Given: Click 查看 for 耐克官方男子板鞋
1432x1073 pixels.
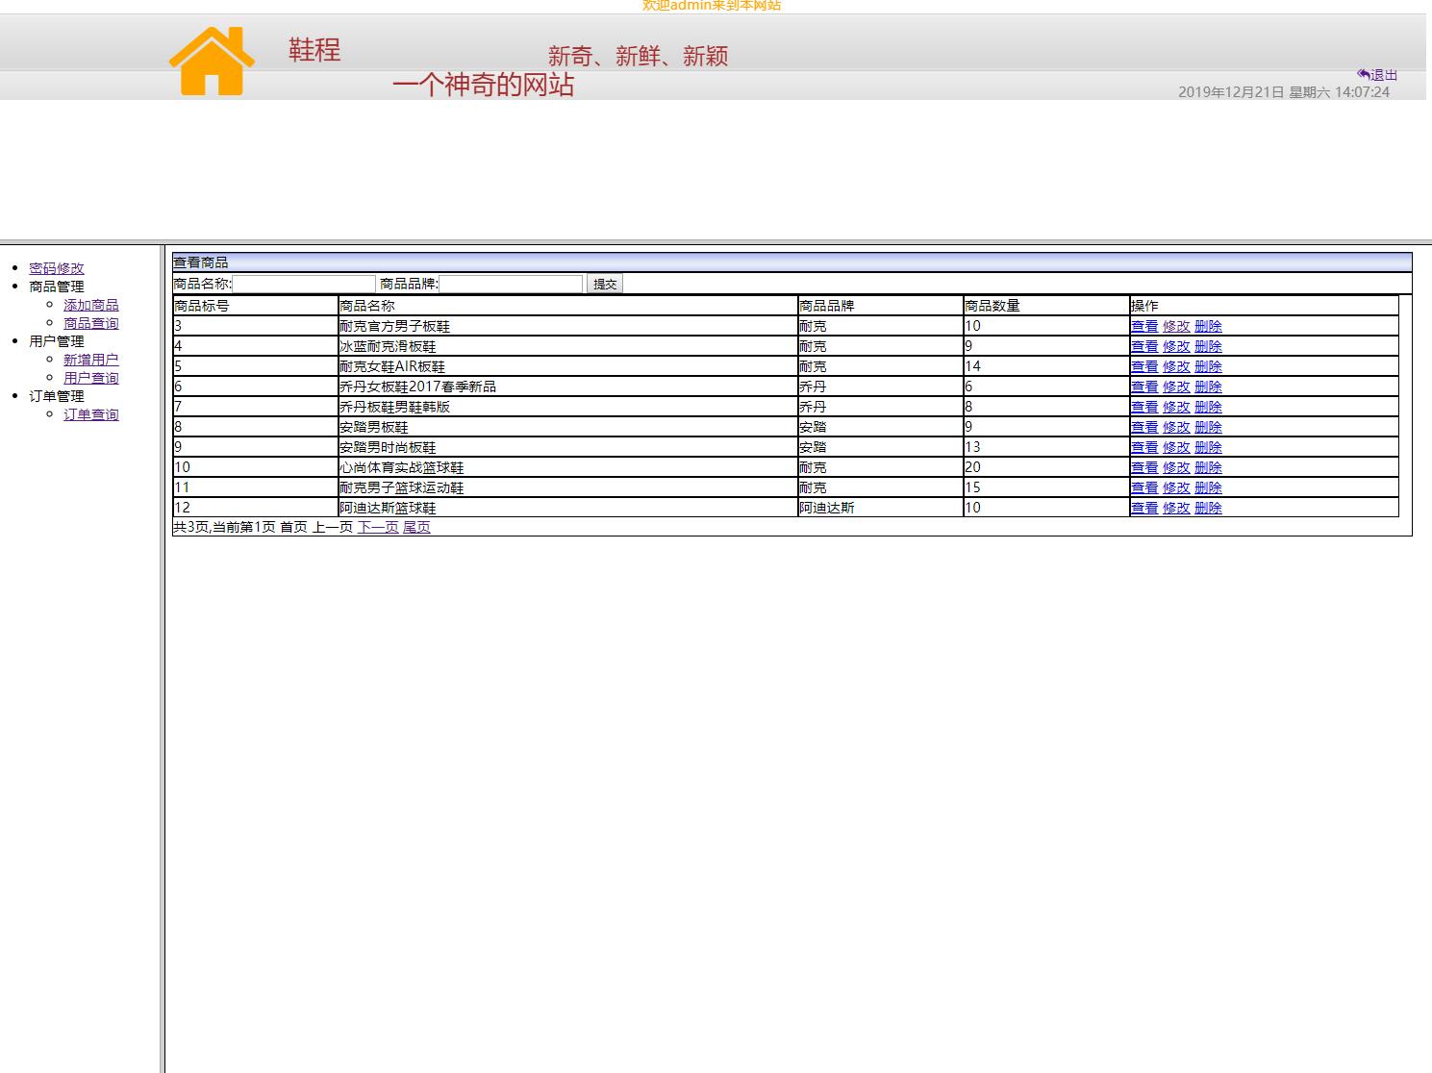Looking at the screenshot, I should click(1144, 325).
